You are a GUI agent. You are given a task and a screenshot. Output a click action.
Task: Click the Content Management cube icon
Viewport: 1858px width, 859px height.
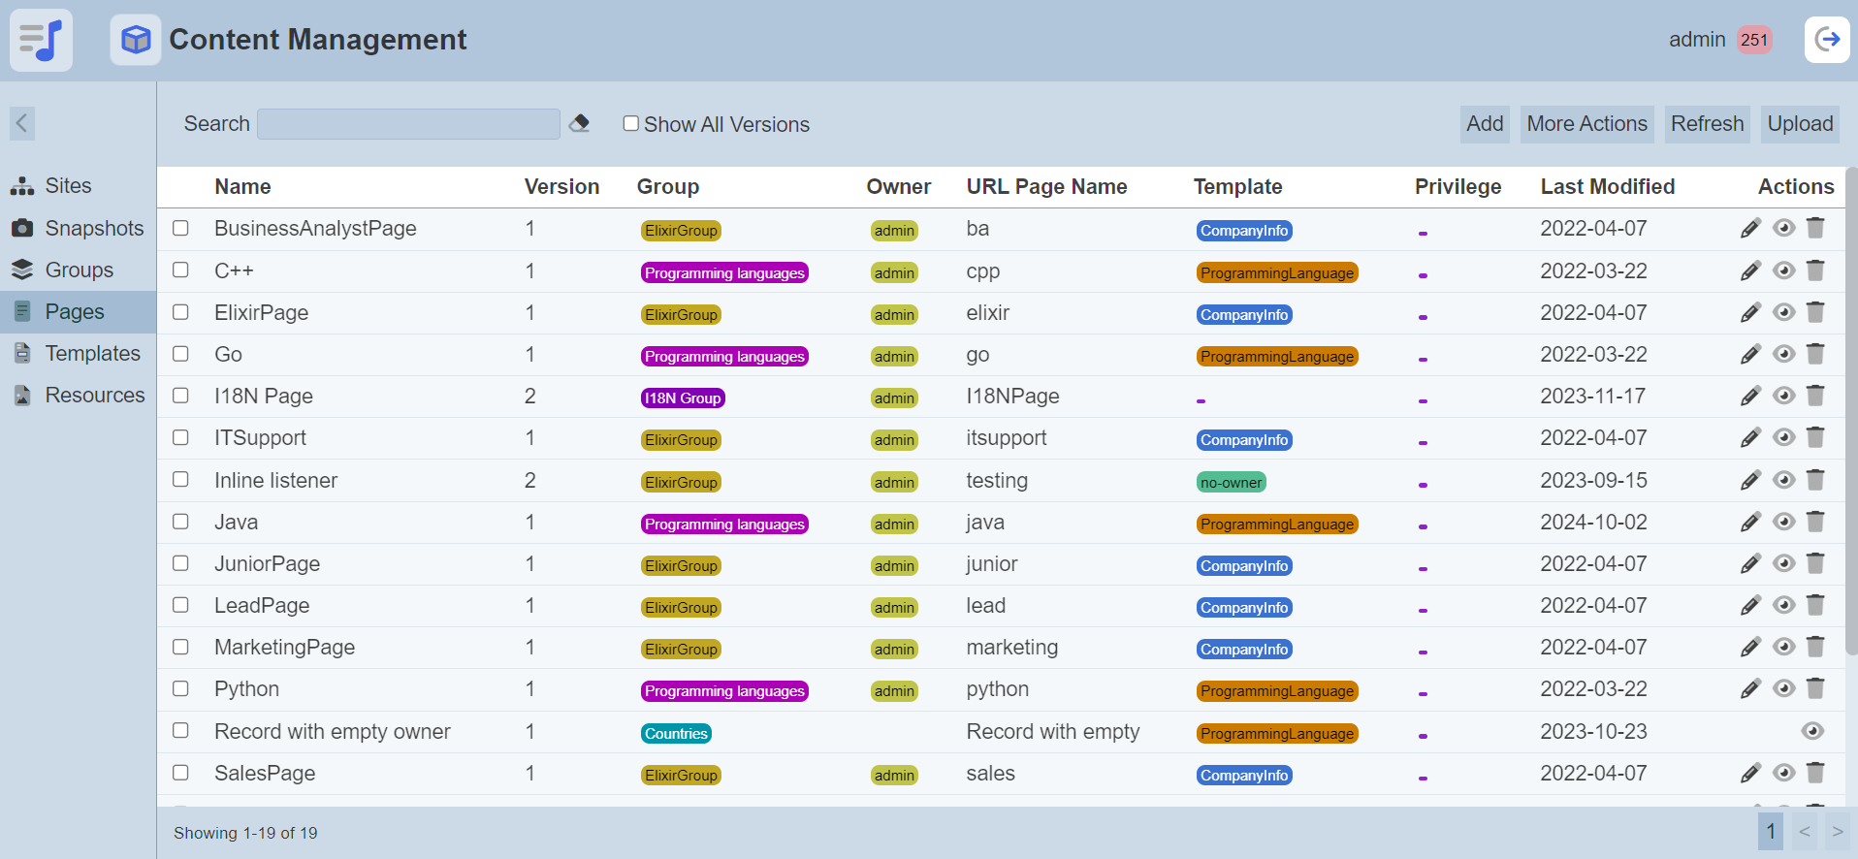pos(136,40)
